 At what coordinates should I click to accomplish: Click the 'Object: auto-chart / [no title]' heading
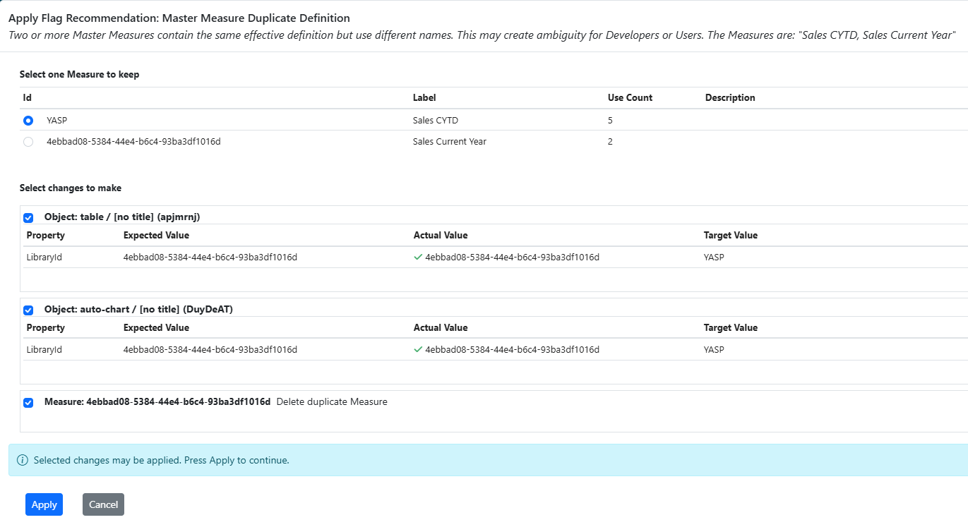138,310
